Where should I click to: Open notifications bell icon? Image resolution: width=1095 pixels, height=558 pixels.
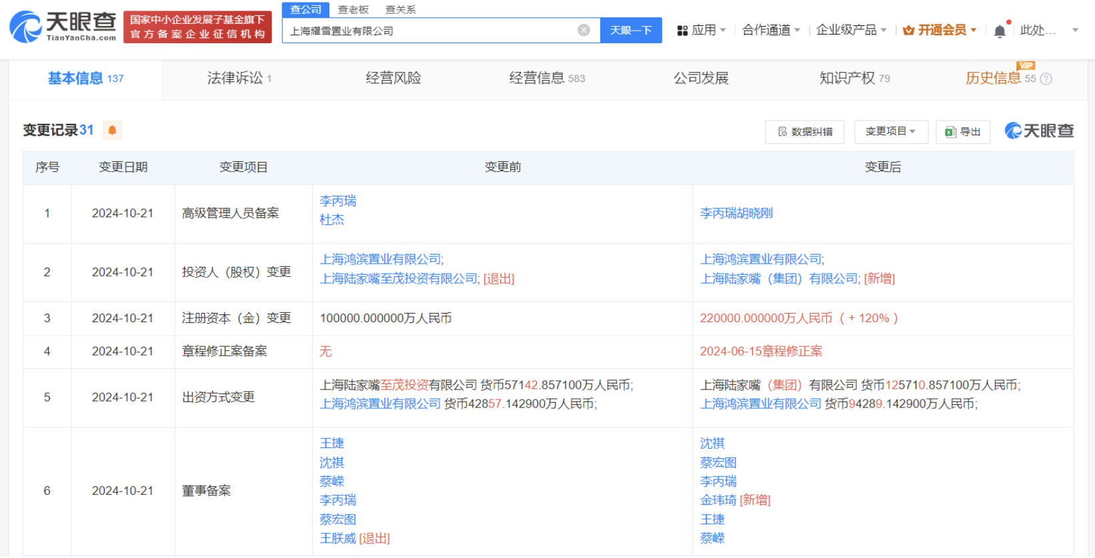pyautogui.click(x=999, y=31)
